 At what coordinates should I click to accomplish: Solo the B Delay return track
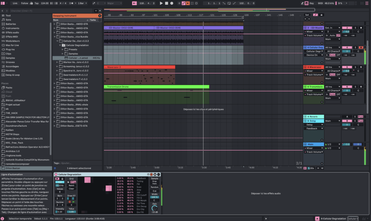[x=355, y=121]
